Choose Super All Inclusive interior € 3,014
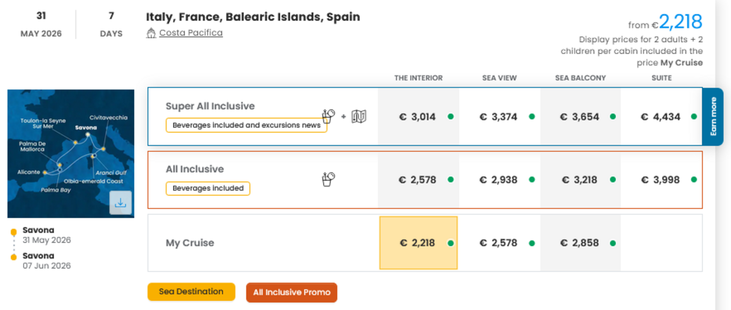Image resolution: width=731 pixels, height=310 pixels. coord(418,117)
